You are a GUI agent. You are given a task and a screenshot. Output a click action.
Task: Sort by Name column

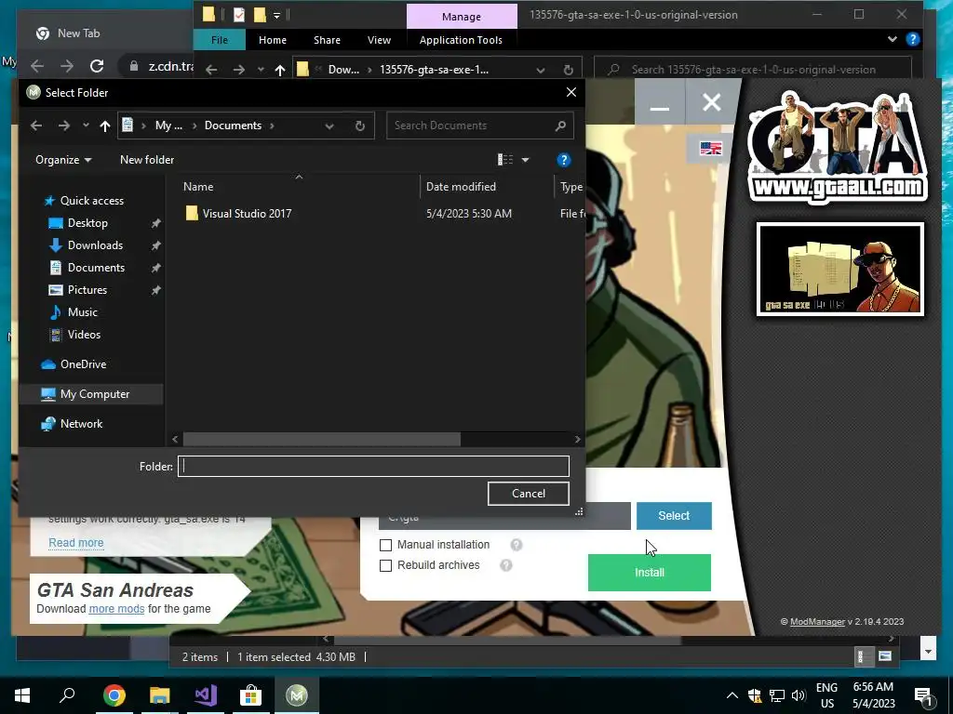(x=198, y=187)
